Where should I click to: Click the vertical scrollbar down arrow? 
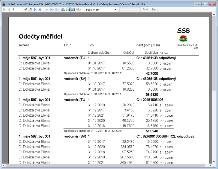coord(214,162)
